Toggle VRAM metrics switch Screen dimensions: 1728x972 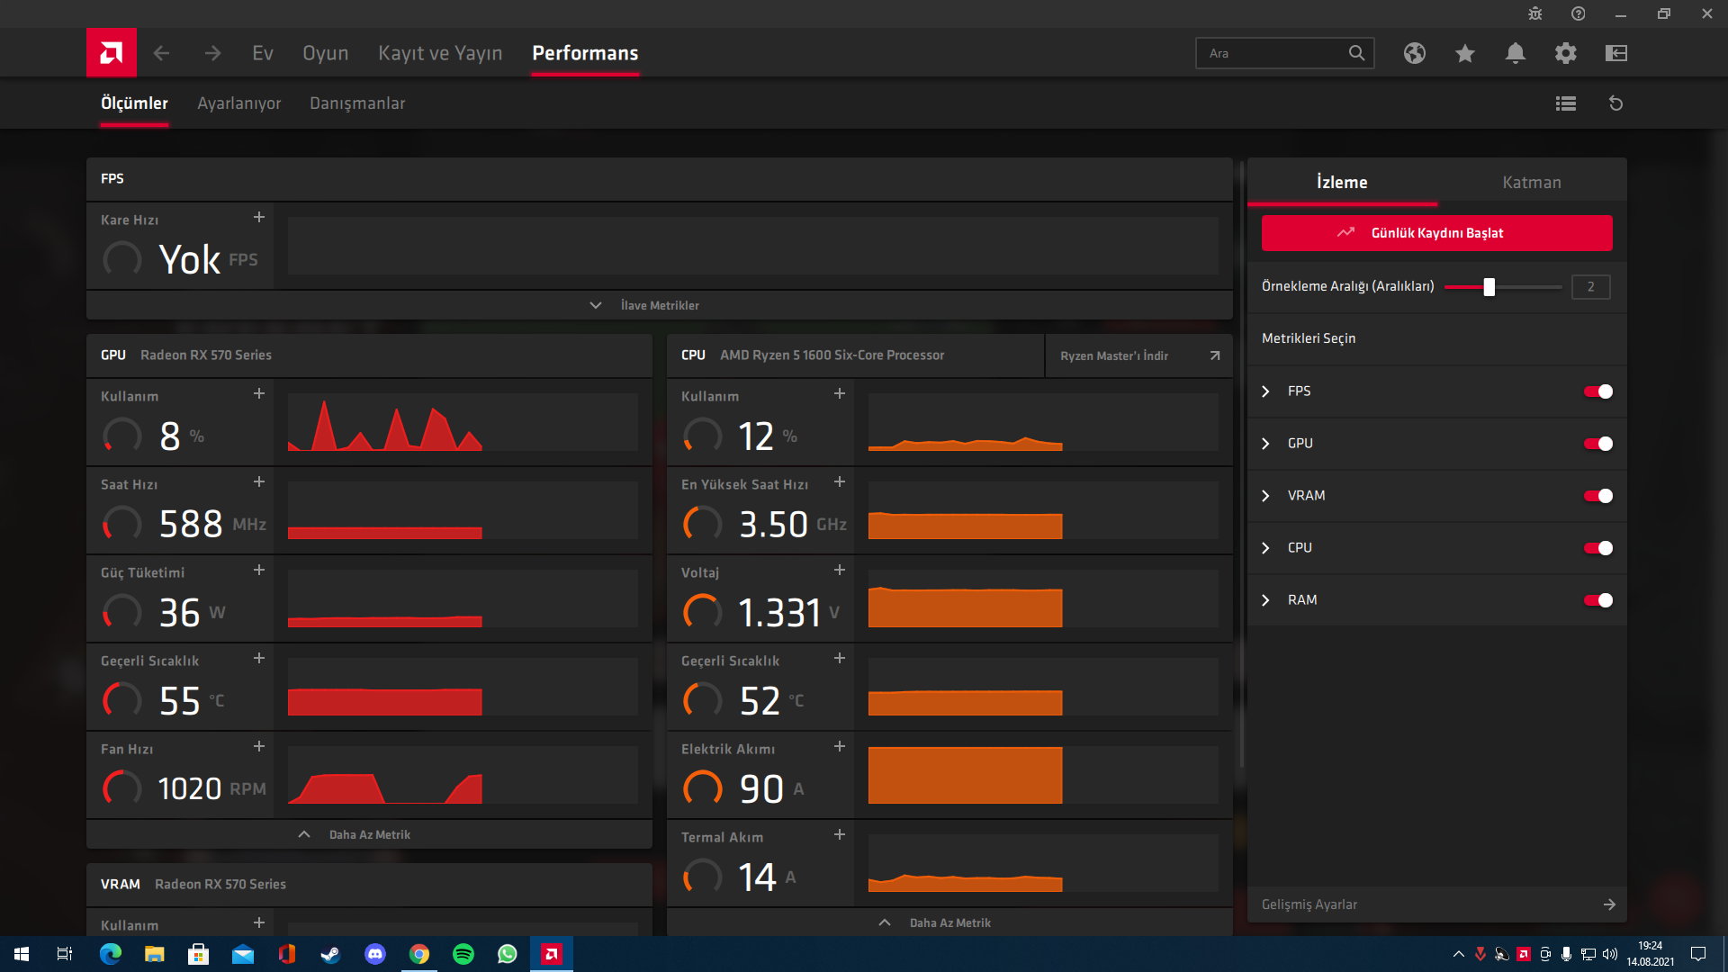(x=1598, y=496)
